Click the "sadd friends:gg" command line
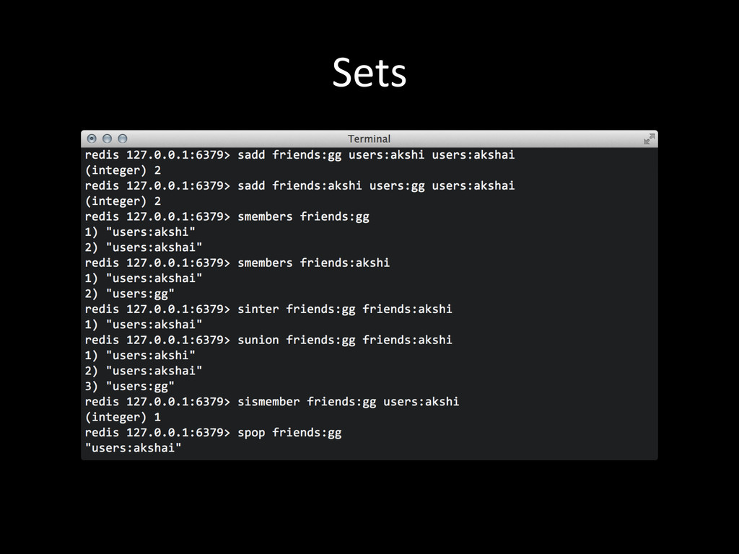 pyautogui.click(x=375, y=154)
